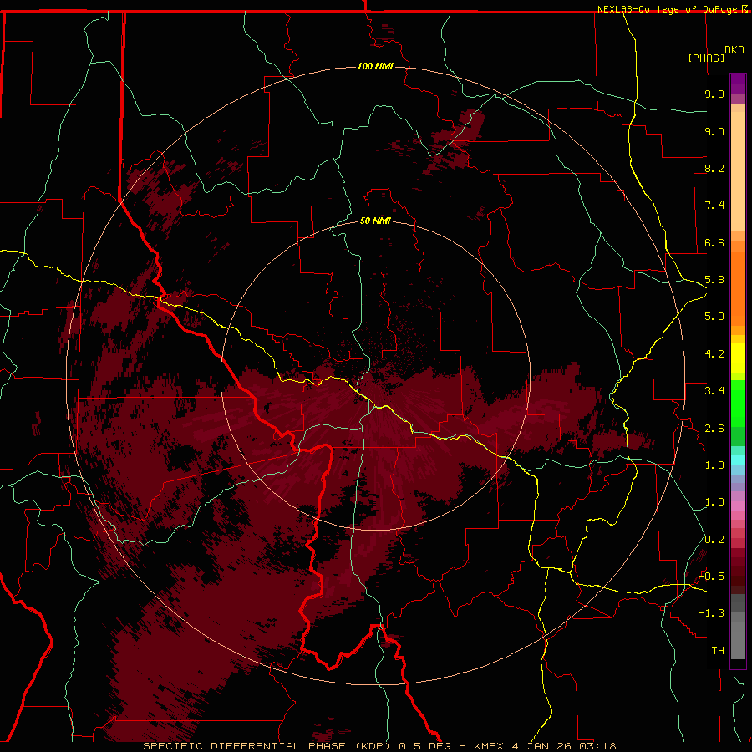Image resolution: width=752 pixels, height=752 pixels.
Task: Click the 0.5 DEG elevation text
Action: click(x=425, y=746)
